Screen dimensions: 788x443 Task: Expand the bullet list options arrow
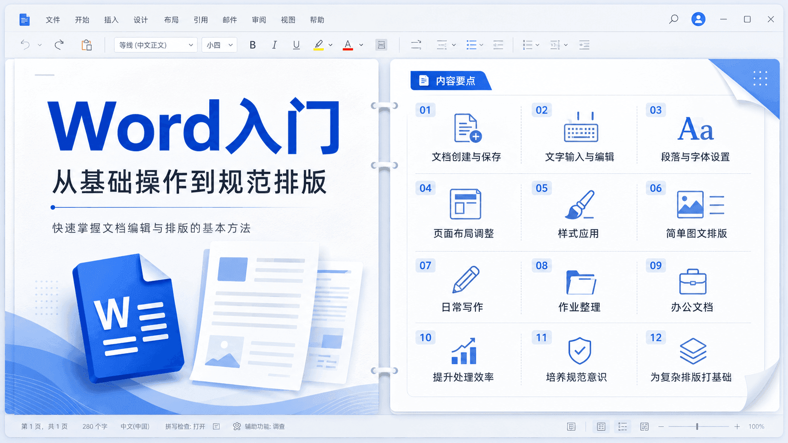(481, 45)
